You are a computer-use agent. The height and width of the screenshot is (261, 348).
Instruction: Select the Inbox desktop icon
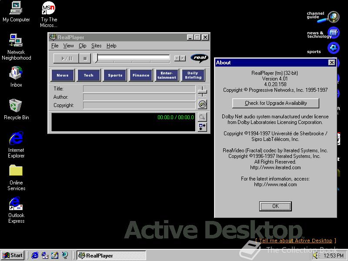pyautogui.click(x=16, y=77)
